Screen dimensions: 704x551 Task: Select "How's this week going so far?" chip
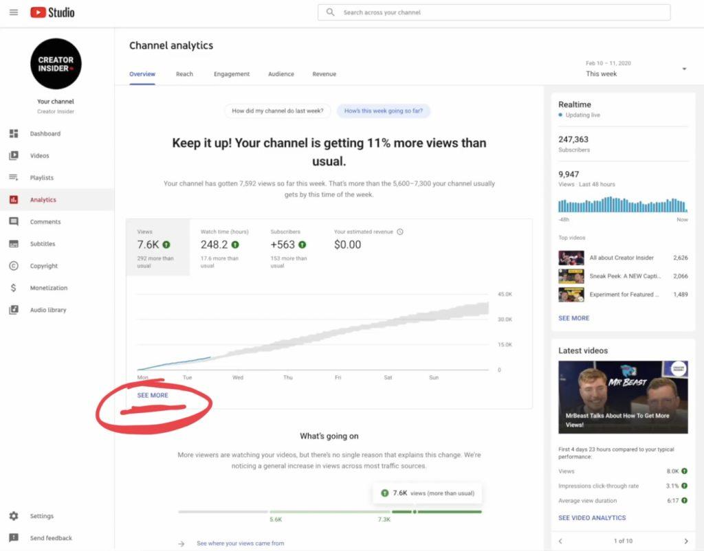pyautogui.click(x=384, y=111)
